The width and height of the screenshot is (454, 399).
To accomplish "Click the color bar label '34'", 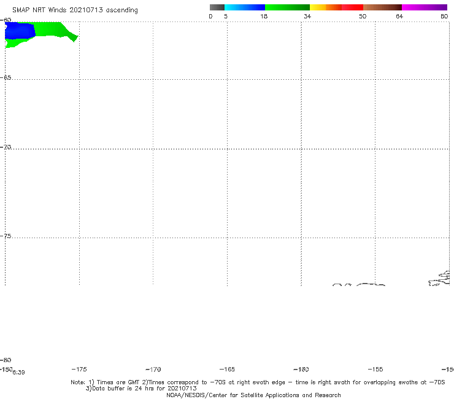I will tap(307, 17).
